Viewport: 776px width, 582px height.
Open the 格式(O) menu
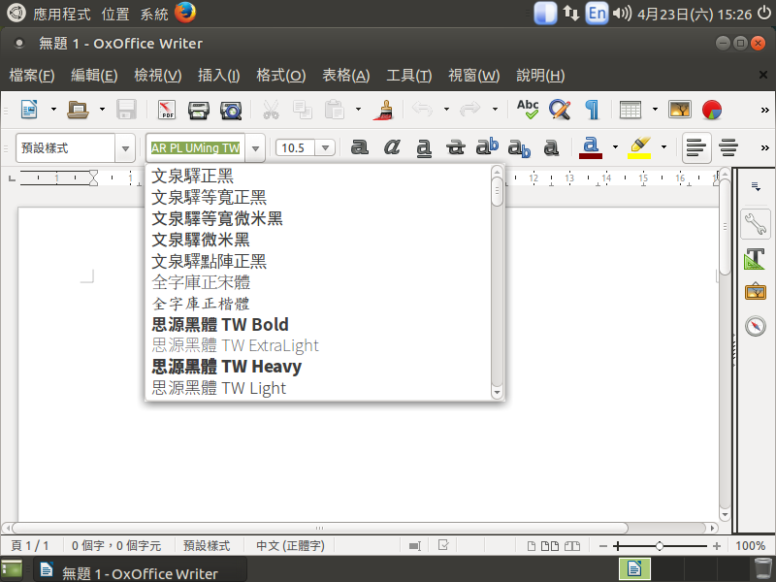280,76
